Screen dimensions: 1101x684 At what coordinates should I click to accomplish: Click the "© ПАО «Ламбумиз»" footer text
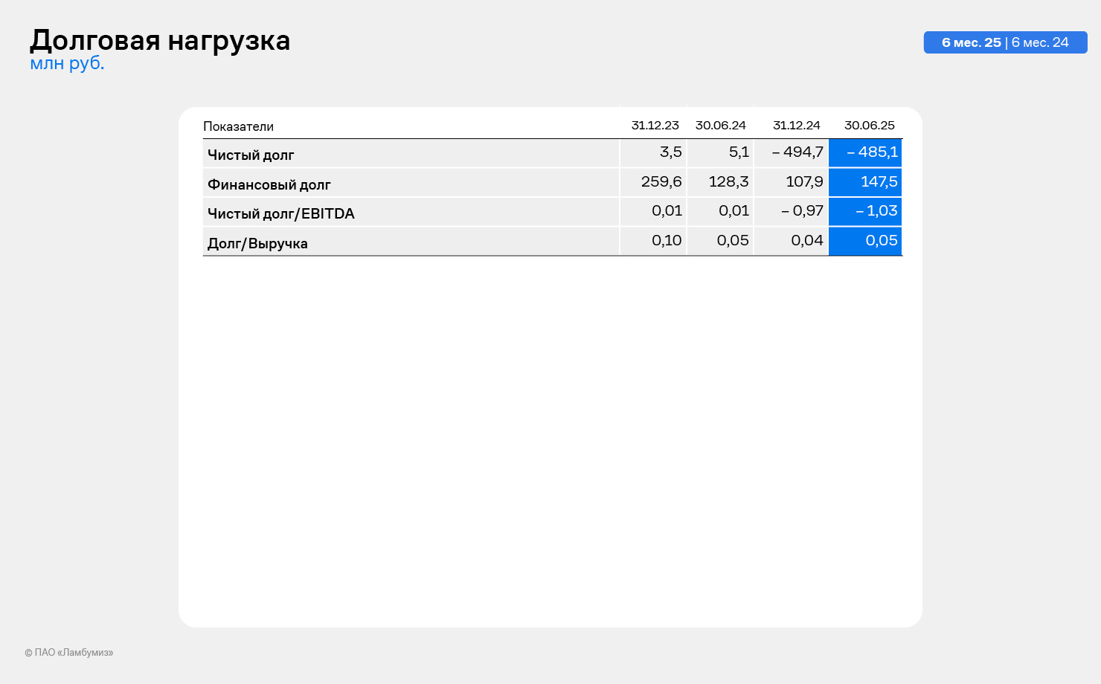(x=69, y=653)
